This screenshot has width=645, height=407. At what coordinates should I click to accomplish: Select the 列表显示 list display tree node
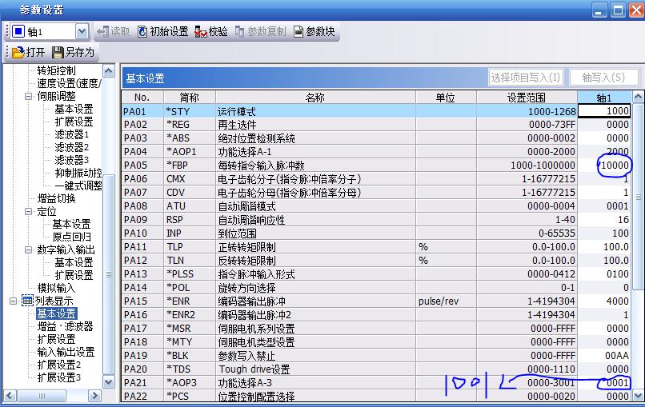[x=55, y=301]
